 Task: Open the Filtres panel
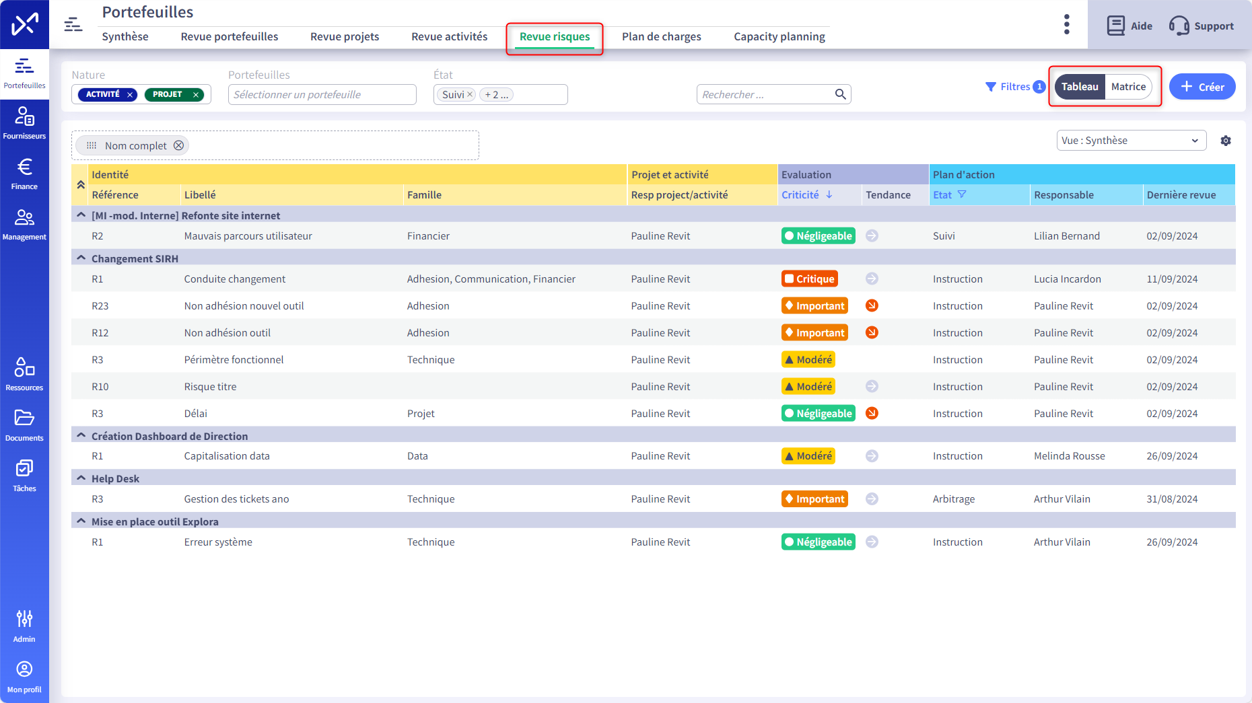[1014, 87]
